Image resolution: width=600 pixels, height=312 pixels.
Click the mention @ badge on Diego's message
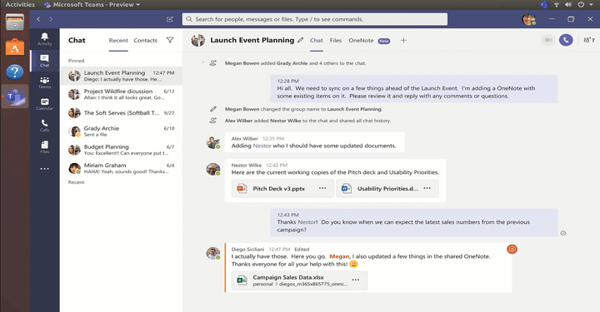tap(512, 249)
